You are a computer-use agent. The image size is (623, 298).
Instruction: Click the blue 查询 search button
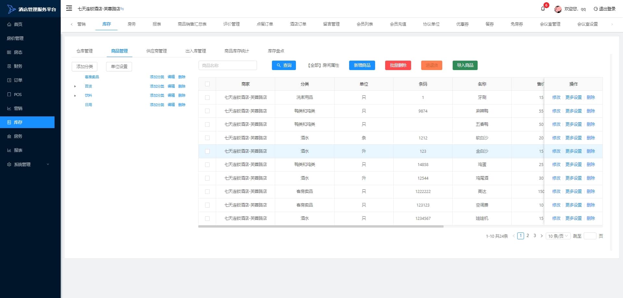pos(284,66)
